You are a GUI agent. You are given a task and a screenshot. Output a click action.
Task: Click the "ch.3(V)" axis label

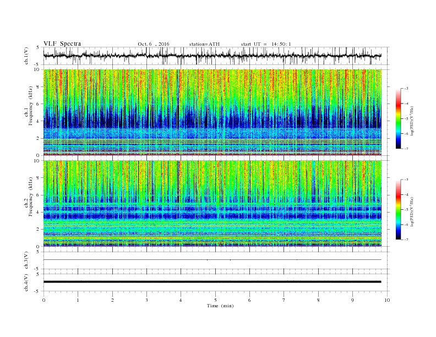point(26,260)
